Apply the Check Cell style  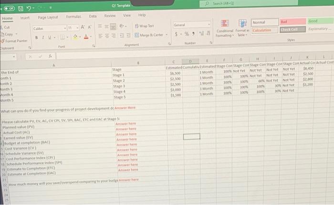(293, 30)
